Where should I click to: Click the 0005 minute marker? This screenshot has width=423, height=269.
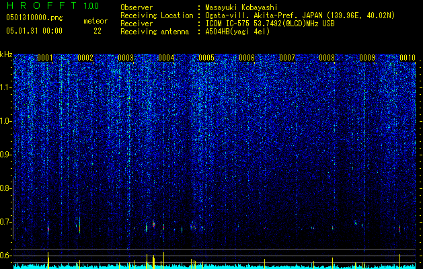click(206, 58)
